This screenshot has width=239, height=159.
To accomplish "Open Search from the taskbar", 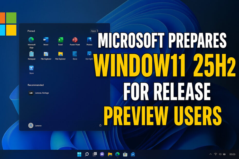I will click(x=87, y=154).
